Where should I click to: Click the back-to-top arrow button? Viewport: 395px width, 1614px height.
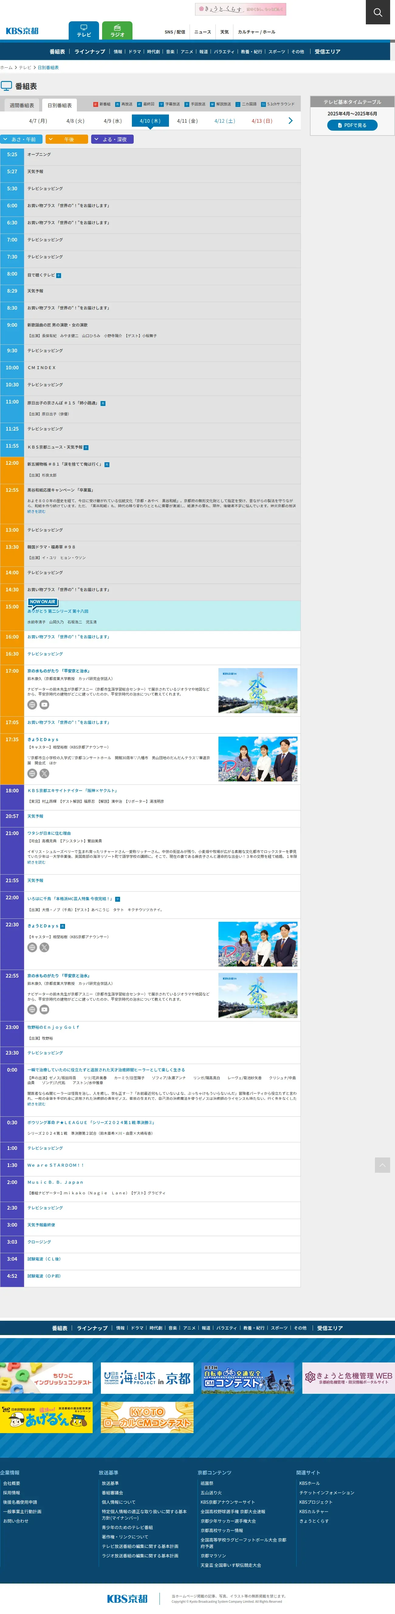383,1165
